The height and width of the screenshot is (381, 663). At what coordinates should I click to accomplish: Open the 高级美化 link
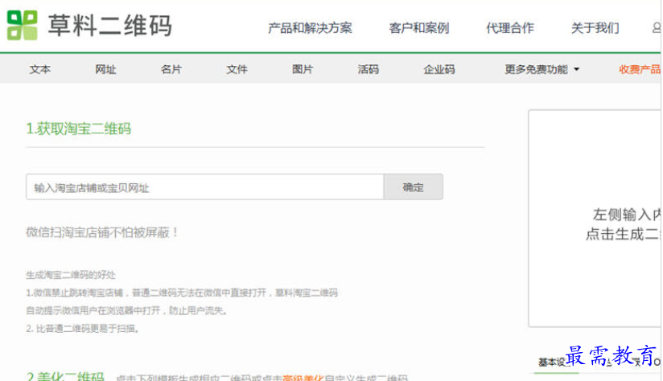[x=303, y=377]
